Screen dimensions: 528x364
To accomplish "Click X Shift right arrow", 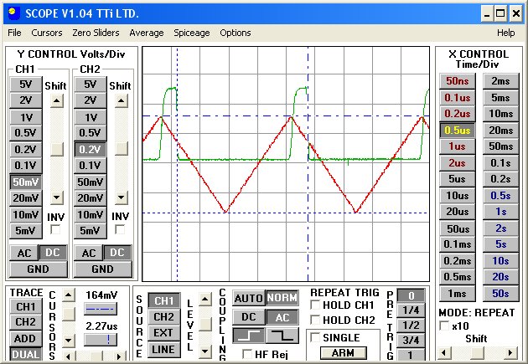I will [x=511, y=353].
